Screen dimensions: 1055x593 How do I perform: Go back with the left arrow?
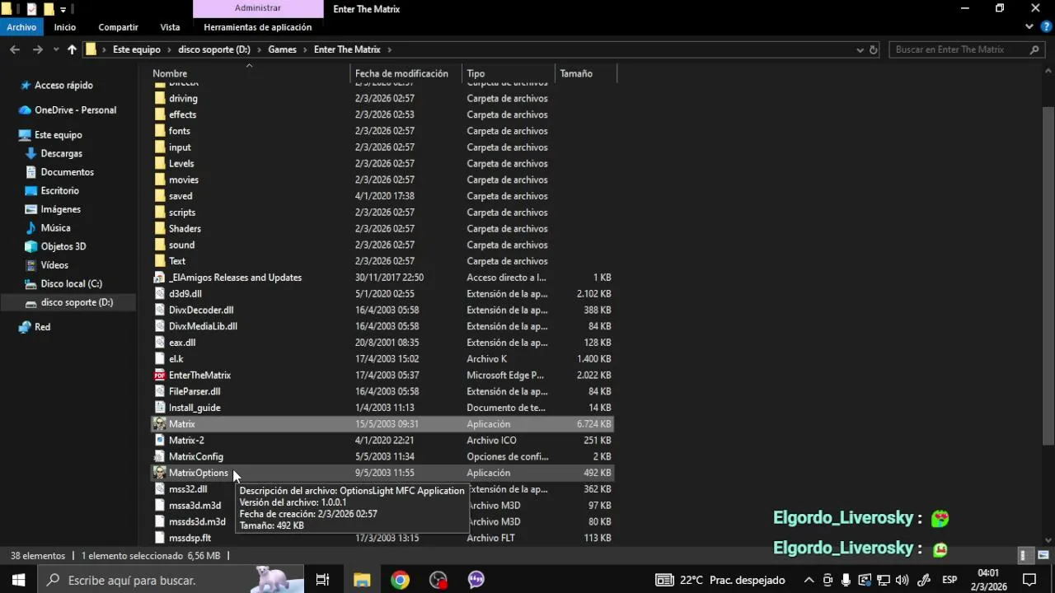(x=15, y=49)
